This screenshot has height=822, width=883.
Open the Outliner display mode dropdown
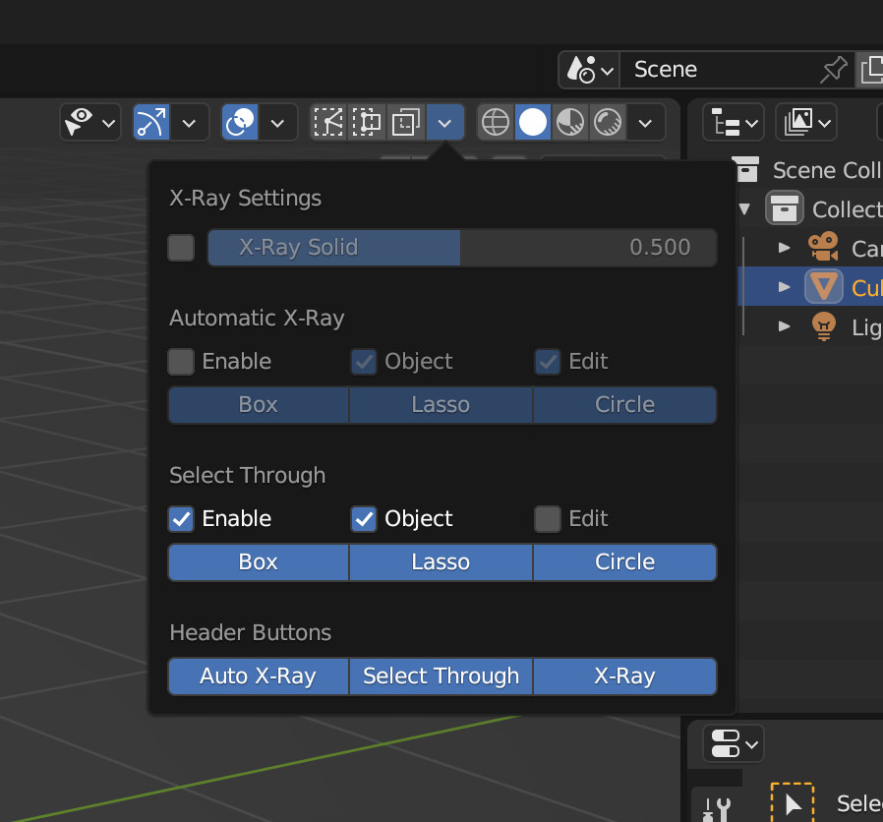pos(806,122)
